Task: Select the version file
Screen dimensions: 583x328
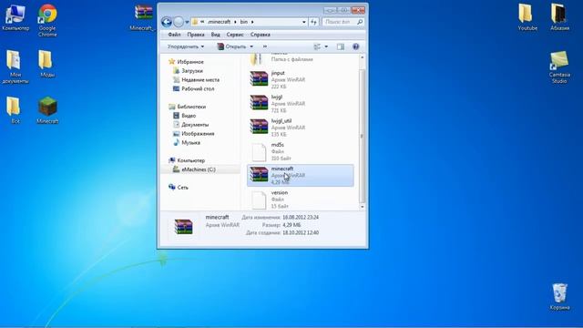Action: [301, 200]
